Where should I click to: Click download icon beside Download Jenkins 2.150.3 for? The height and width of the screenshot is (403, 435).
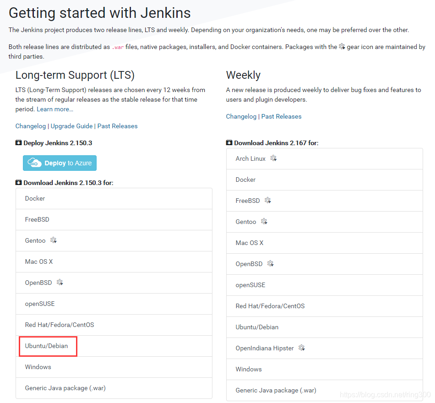[x=19, y=183]
